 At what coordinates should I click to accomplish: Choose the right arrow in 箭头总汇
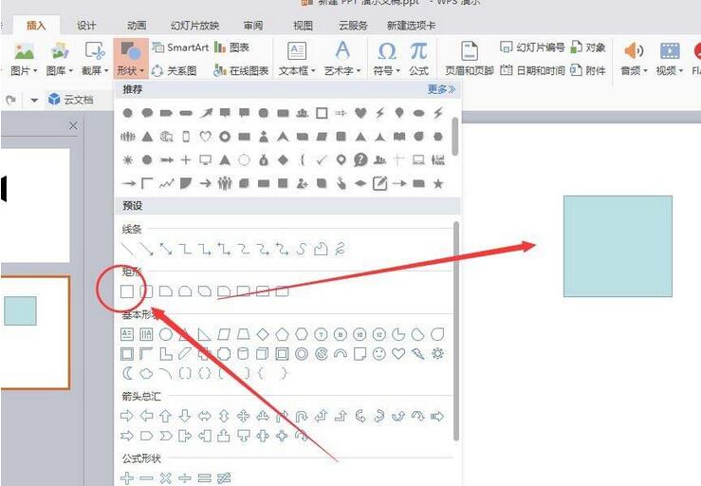(127, 416)
